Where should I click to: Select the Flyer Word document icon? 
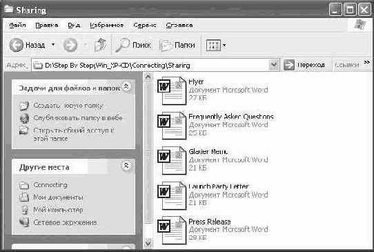pos(172,90)
